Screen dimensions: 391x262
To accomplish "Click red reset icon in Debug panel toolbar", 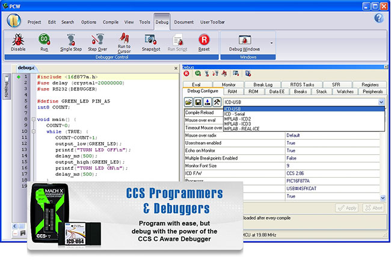I will (x=186, y=73).
